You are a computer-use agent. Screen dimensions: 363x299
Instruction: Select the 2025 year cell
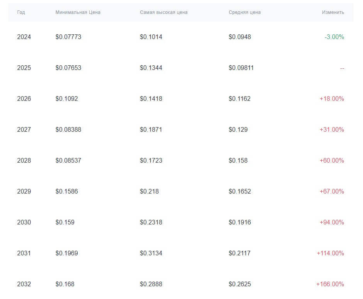tap(24, 68)
